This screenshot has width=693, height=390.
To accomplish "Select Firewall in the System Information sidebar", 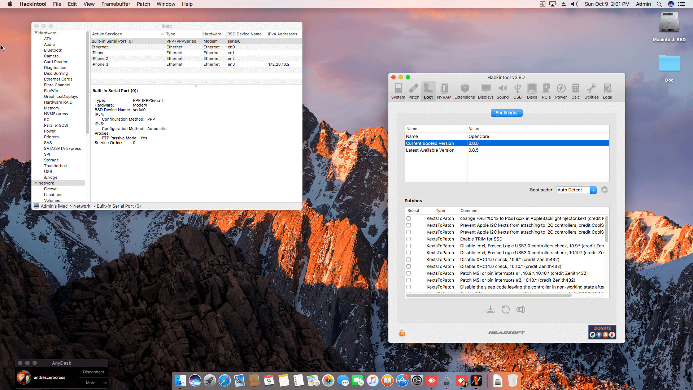I will pos(51,189).
